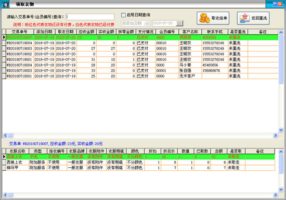The width and height of the screenshot is (286, 200).
Task: Click the 实收金额 column header
Action: pyautogui.click(x=106, y=32)
